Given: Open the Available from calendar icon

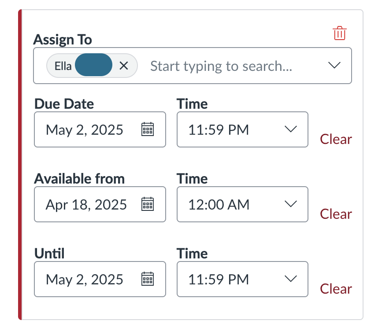Looking at the screenshot, I should pos(148,204).
